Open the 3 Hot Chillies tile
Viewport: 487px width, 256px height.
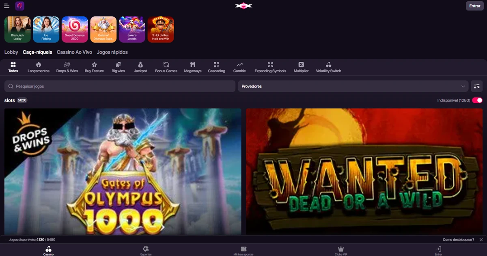point(161,30)
